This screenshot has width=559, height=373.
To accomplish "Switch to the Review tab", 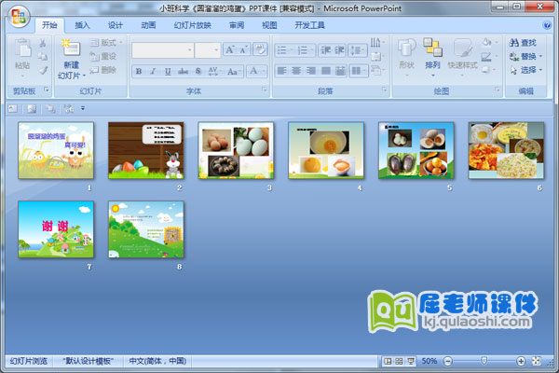I will click(237, 25).
